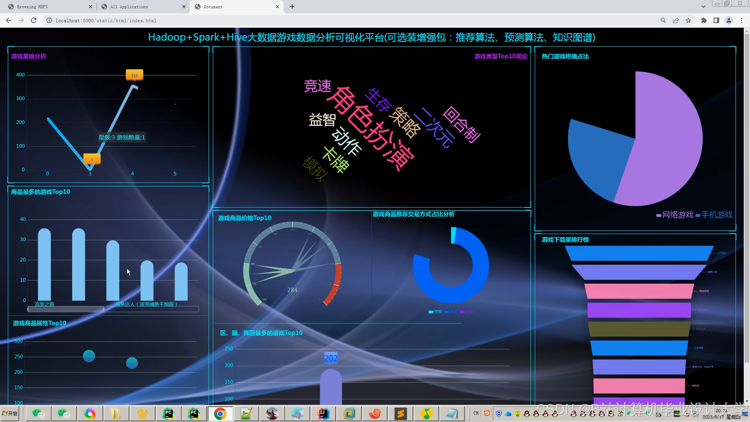The height and width of the screenshot is (422, 750).
Task: Click the zoom magnifier icon in address bar
Action: 663,20
